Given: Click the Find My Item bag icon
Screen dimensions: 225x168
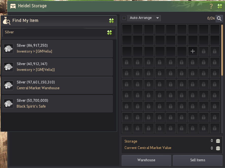Looking at the screenshot, I should point(7,21).
